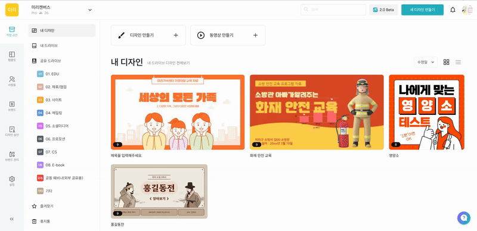Click the 08. E-book folder icon
The width and height of the screenshot is (477, 231).
pyautogui.click(x=40, y=165)
